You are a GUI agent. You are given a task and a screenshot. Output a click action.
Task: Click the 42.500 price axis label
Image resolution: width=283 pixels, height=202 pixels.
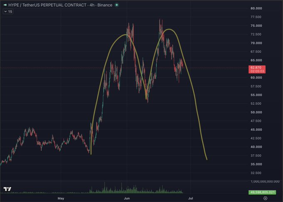point(256,138)
